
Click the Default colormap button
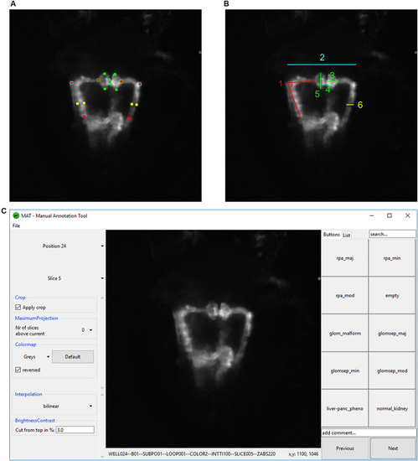click(x=73, y=356)
